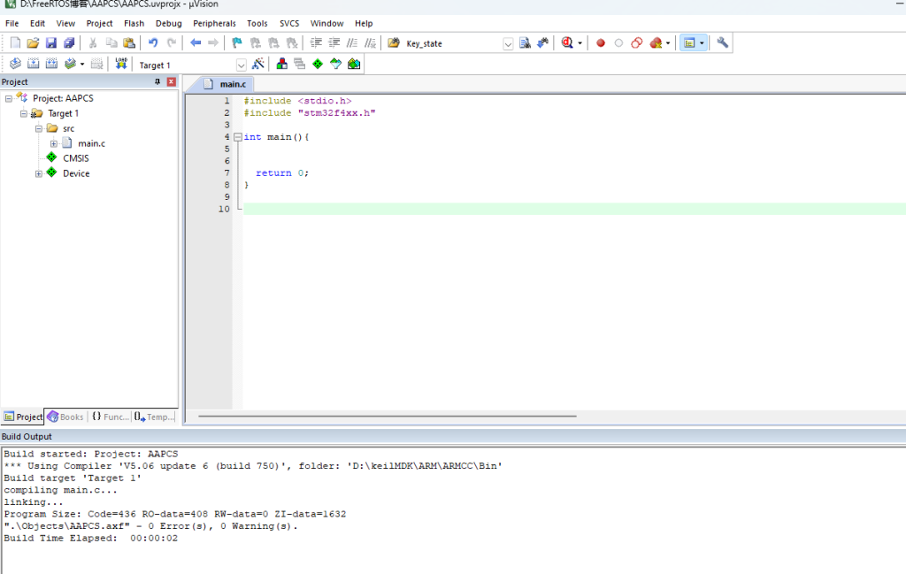Toggle the insert breakpoint red dot
906x574 pixels.
pos(600,42)
